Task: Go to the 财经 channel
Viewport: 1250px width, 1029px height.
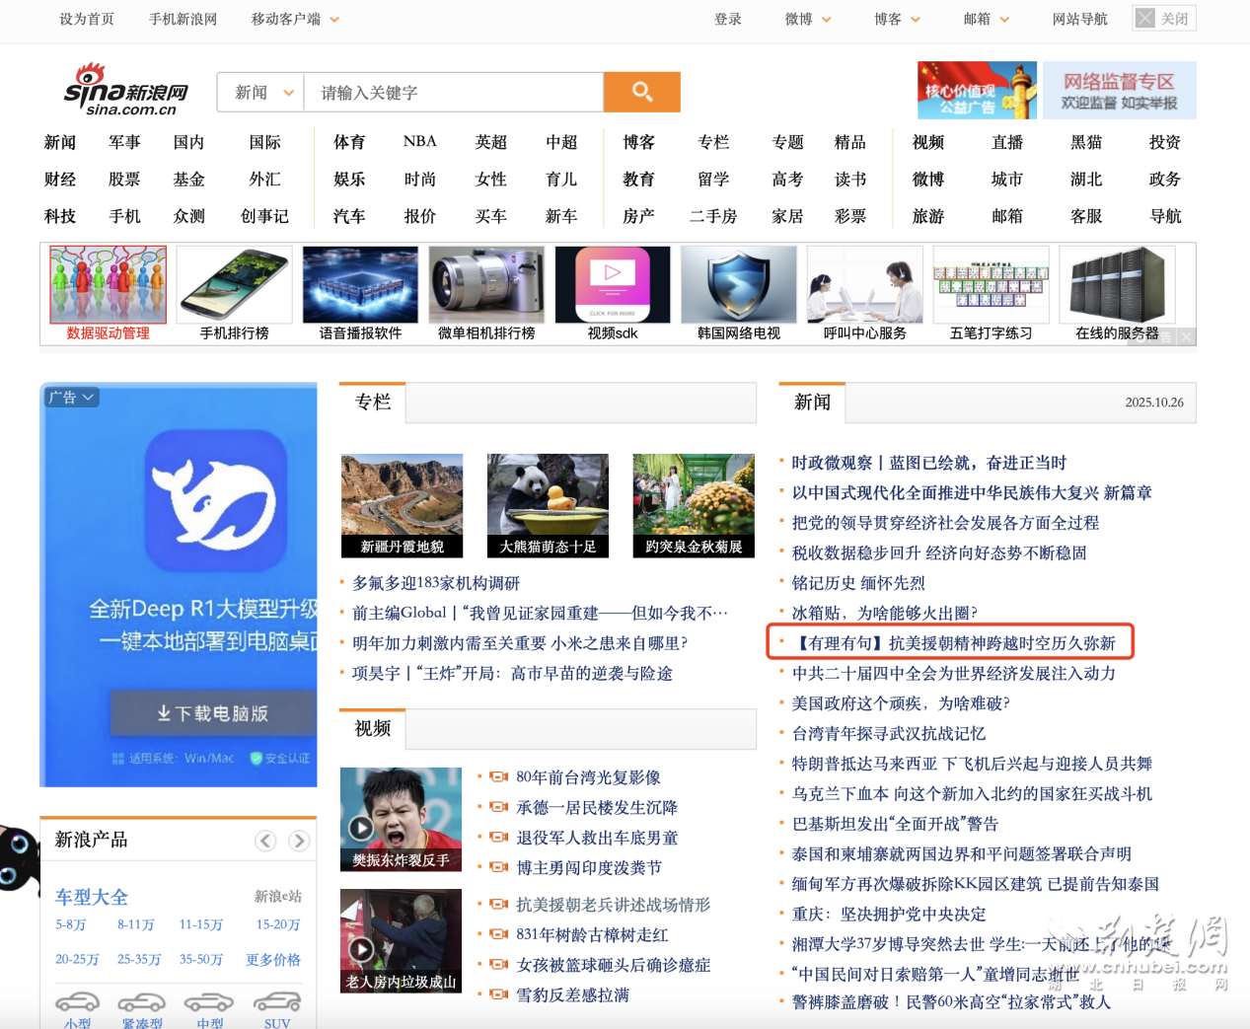Action: pyautogui.click(x=60, y=180)
